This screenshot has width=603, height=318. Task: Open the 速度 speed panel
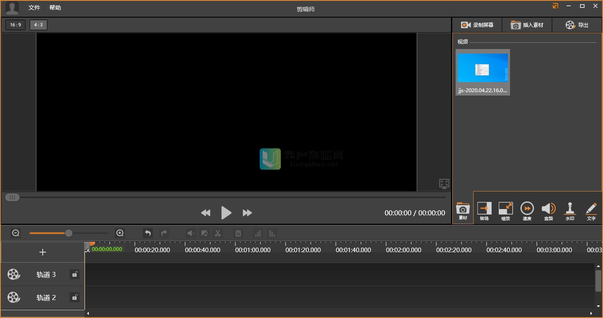[x=527, y=211]
